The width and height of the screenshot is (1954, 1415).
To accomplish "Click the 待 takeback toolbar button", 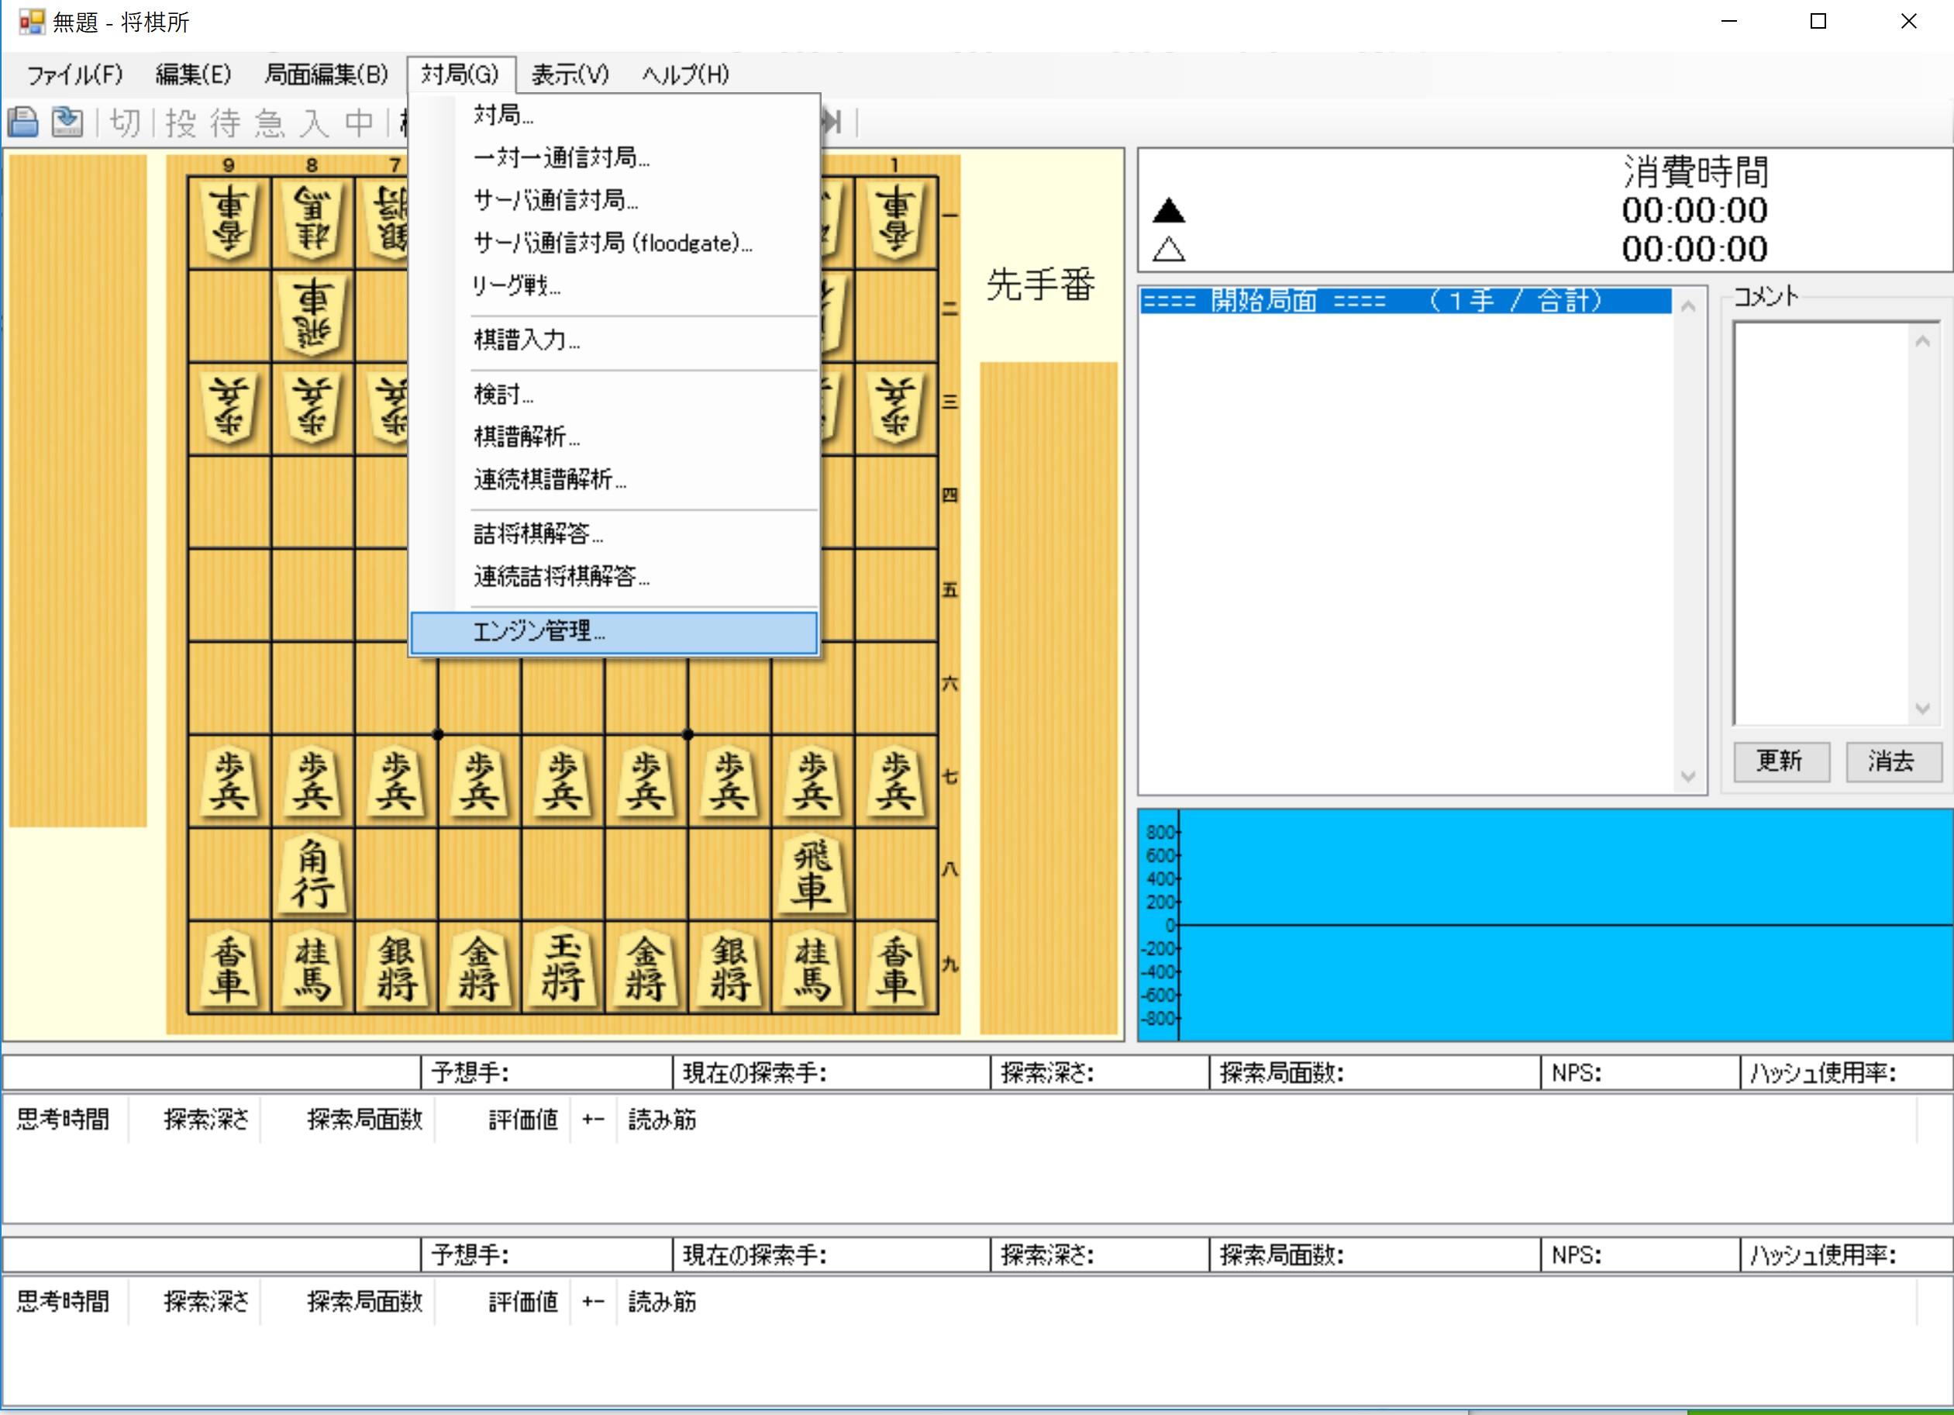I will (x=225, y=123).
